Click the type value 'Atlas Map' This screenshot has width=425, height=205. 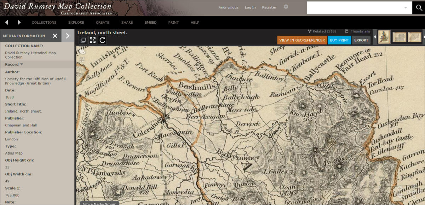(x=14, y=153)
